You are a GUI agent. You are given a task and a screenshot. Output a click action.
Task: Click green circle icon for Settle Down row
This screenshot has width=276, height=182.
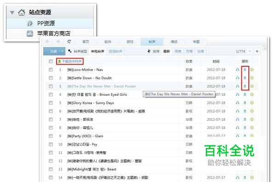pos(252,78)
